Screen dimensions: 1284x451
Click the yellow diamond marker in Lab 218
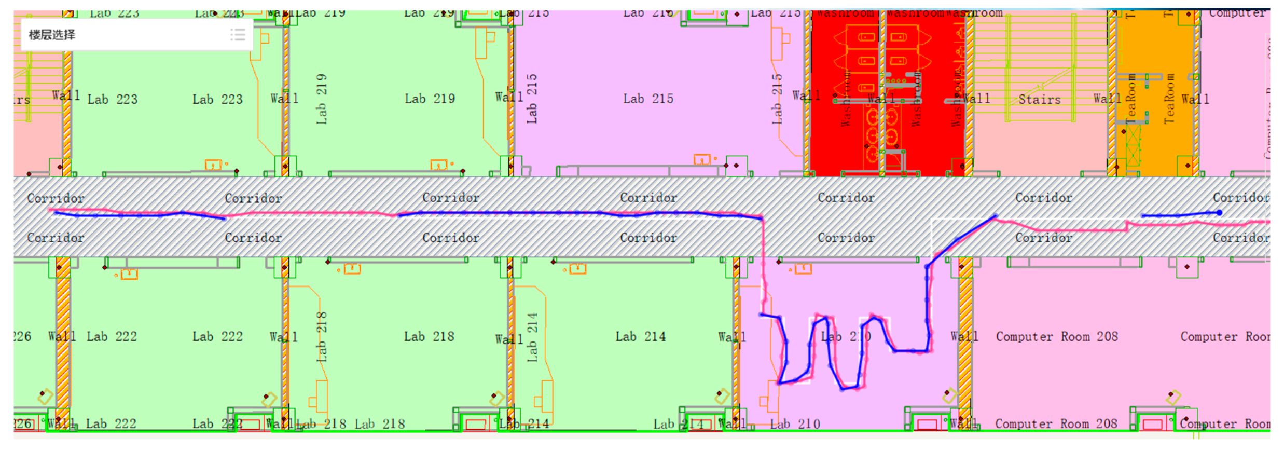pos(496,398)
